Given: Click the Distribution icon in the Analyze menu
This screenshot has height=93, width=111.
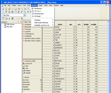Looking at the screenshot, I should click(33, 8).
